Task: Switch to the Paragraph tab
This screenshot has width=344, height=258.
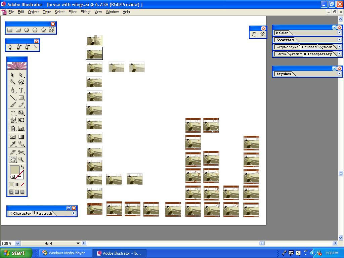Action: click(x=44, y=213)
